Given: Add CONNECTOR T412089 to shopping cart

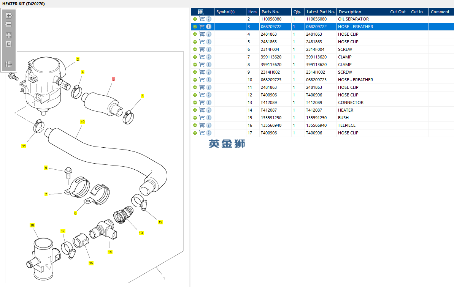Looking at the screenshot, I should click(x=202, y=102).
